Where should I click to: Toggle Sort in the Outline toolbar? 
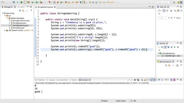(x=165, y=47)
